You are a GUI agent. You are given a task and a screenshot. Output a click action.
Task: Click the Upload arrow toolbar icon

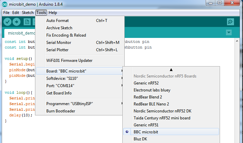pyautogui.click(x=17, y=22)
